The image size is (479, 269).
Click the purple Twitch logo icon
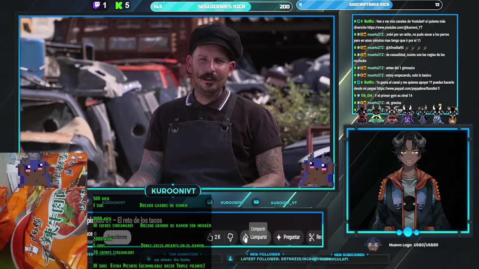[97, 5]
